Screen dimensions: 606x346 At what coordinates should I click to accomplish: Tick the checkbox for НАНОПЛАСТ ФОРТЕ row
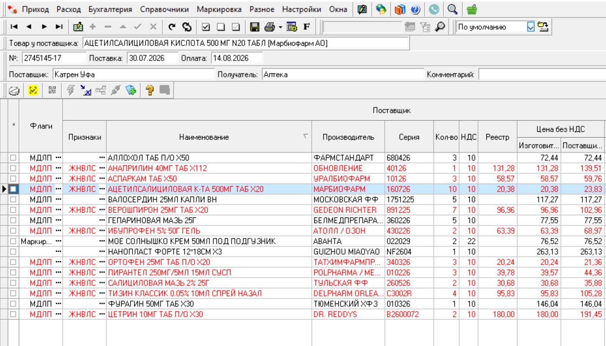(x=13, y=252)
